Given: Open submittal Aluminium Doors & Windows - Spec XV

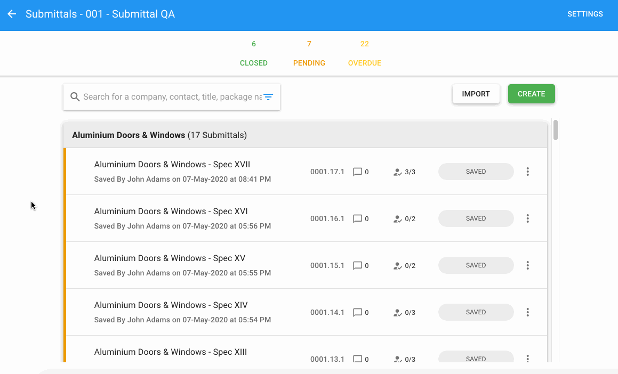Looking at the screenshot, I should click(170, 258).
